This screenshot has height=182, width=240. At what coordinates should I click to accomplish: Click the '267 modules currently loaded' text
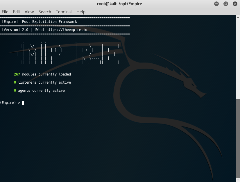pos(42,74)
